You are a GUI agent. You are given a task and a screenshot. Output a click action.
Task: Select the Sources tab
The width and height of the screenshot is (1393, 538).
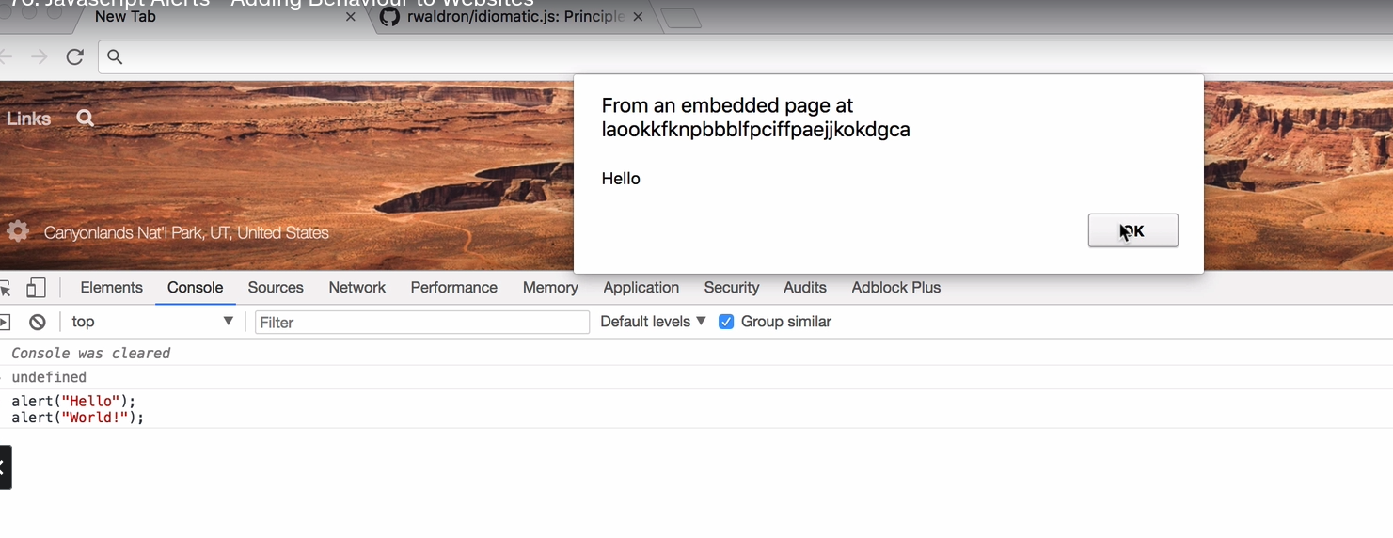276,288
